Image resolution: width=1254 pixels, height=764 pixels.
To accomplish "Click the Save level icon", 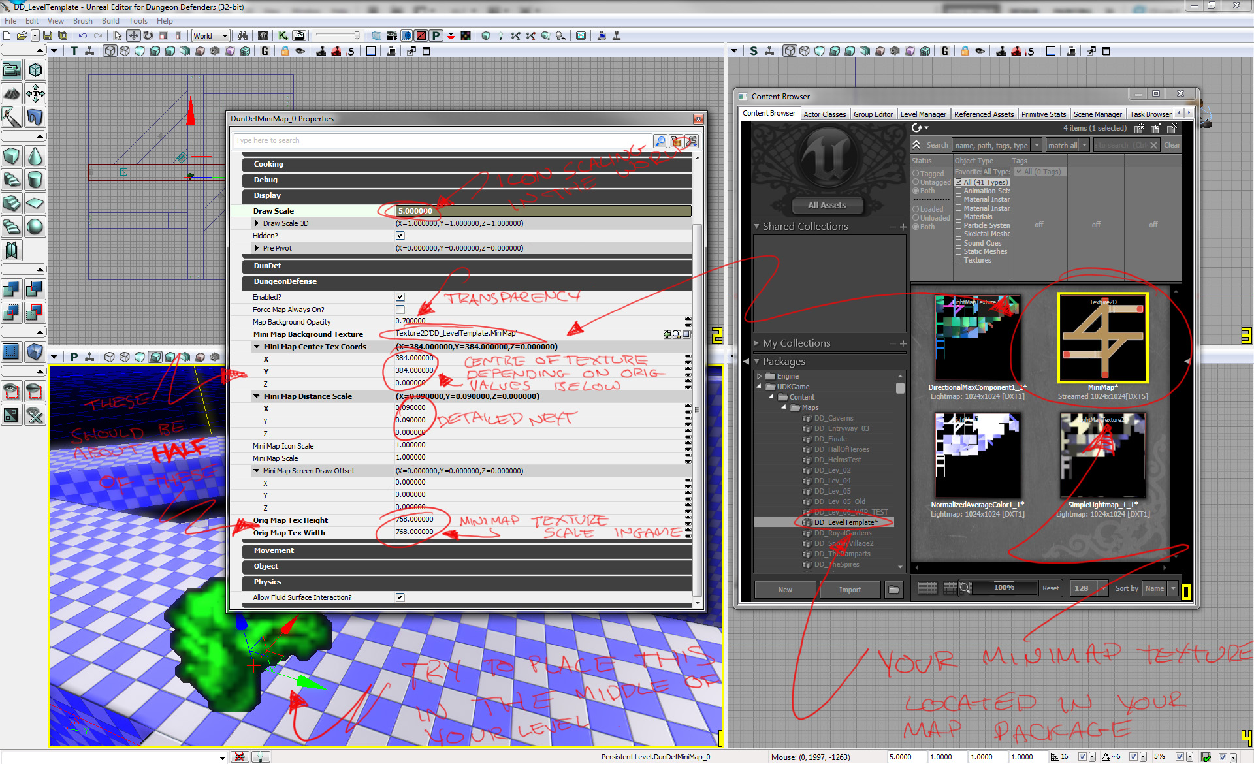I will (48, 36).
